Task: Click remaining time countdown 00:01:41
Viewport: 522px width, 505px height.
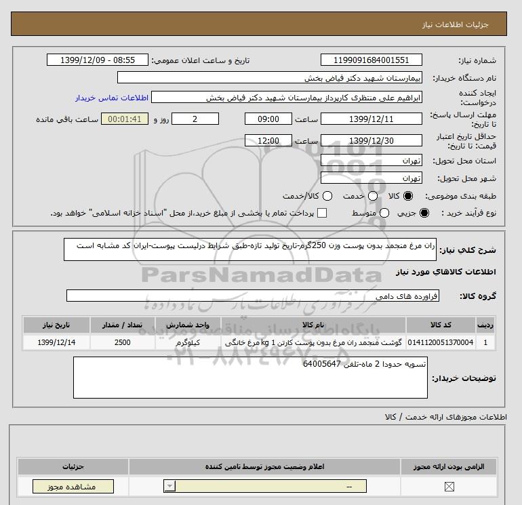Action: click(125, 119)
